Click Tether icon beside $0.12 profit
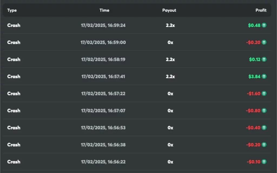The width and height of the screenshot is (277, 173). click(264, 59)
